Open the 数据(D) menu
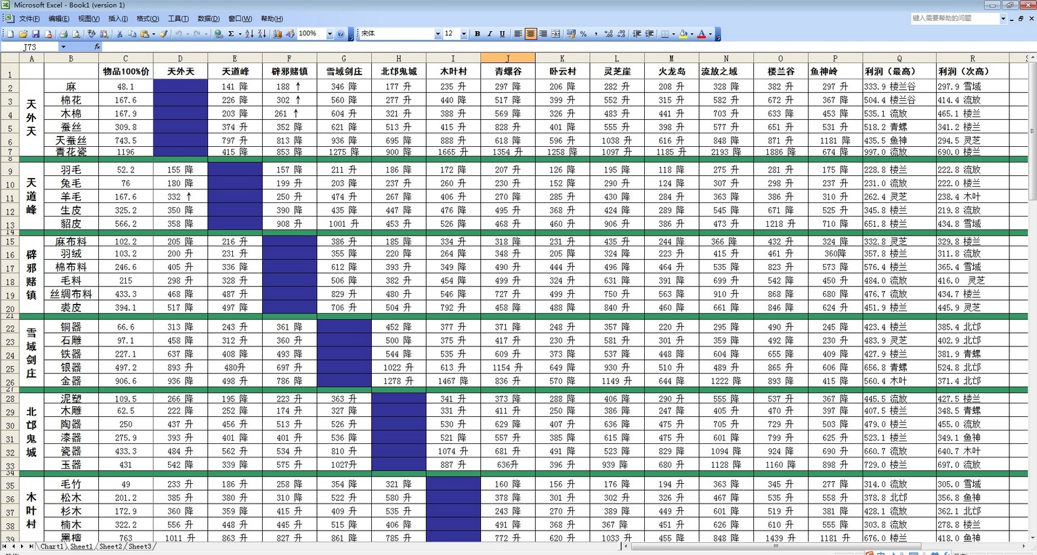1037x555 pixels. click(x=208, y=19)
